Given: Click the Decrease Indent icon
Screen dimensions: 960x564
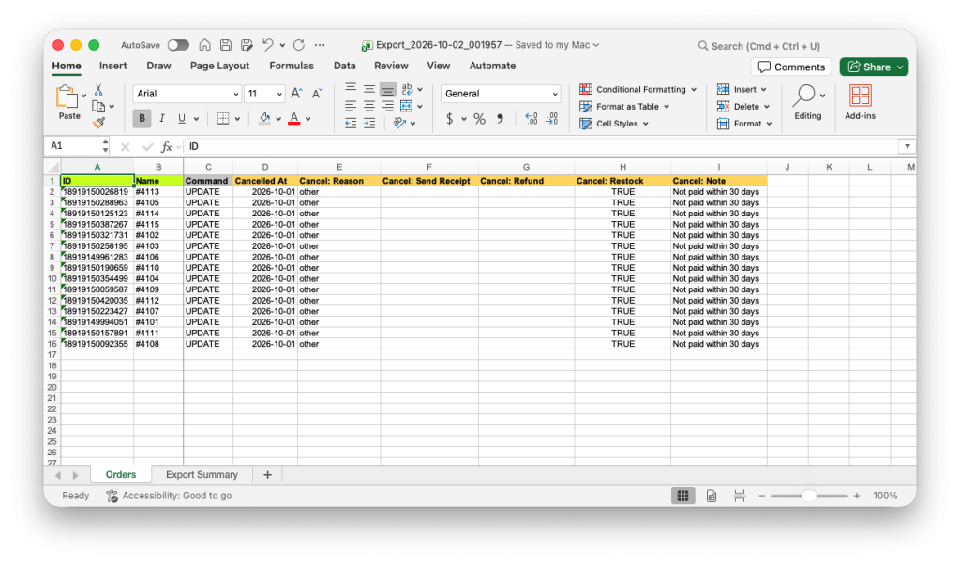Looking at the screenshot, I should click(x=351, y=123).
